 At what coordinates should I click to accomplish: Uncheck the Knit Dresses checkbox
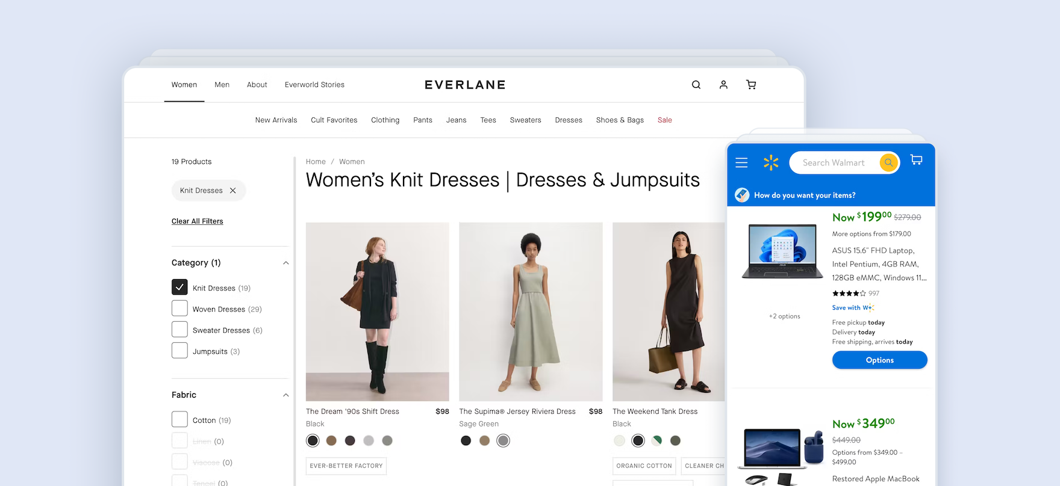(x=179, y=288)
